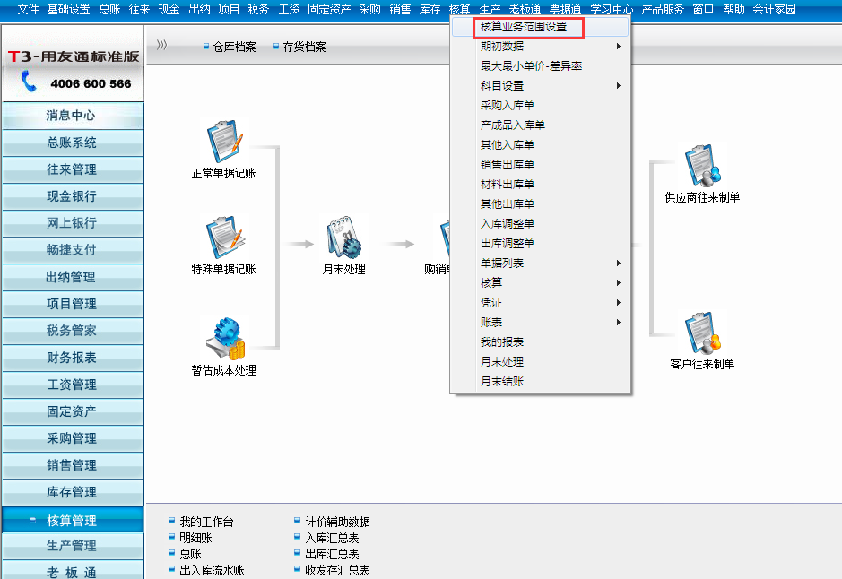Go to 往来管理 in the sidebar
This screenshot has height=579, width=842.
73,169
